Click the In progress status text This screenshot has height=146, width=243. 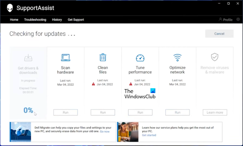click(x=28, y=80)
